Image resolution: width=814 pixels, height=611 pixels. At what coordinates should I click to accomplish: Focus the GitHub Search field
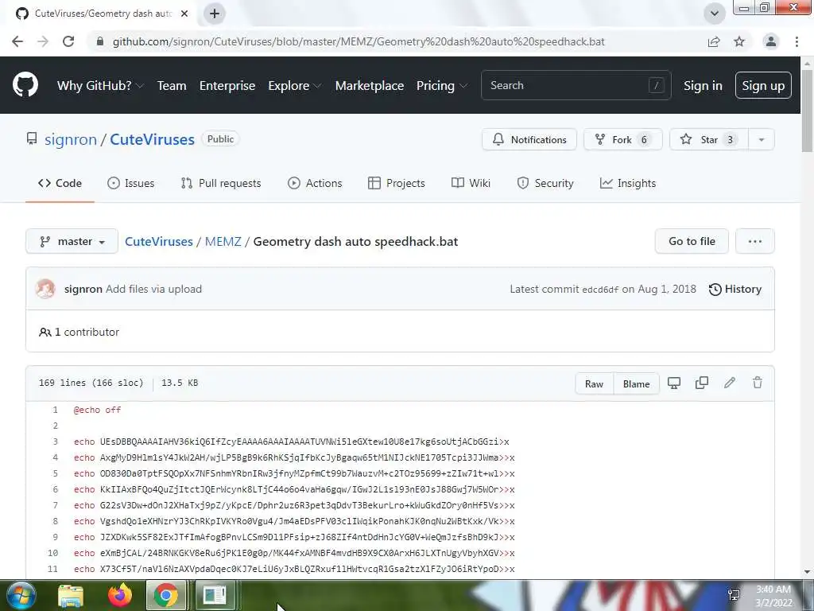(x=576, y=86)
